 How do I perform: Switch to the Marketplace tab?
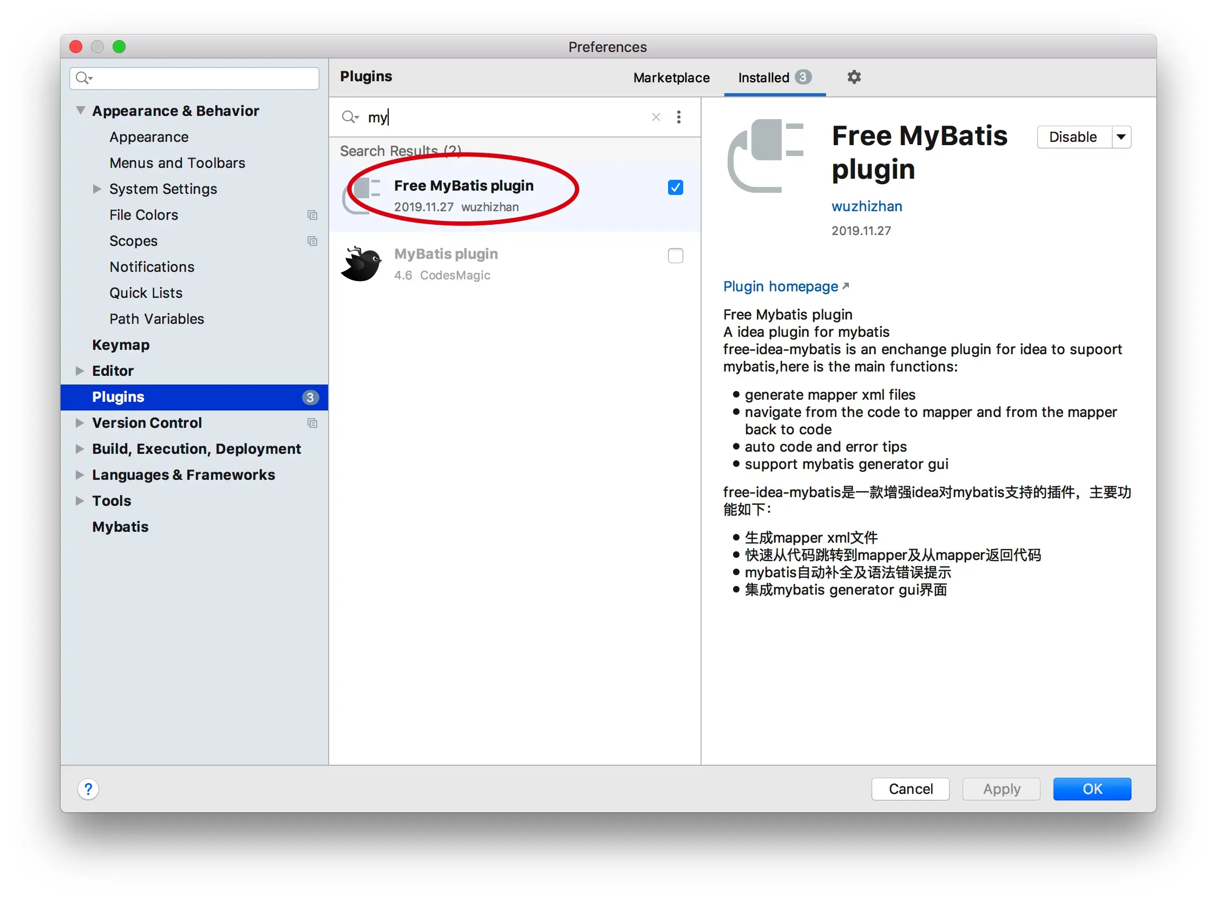671,77
